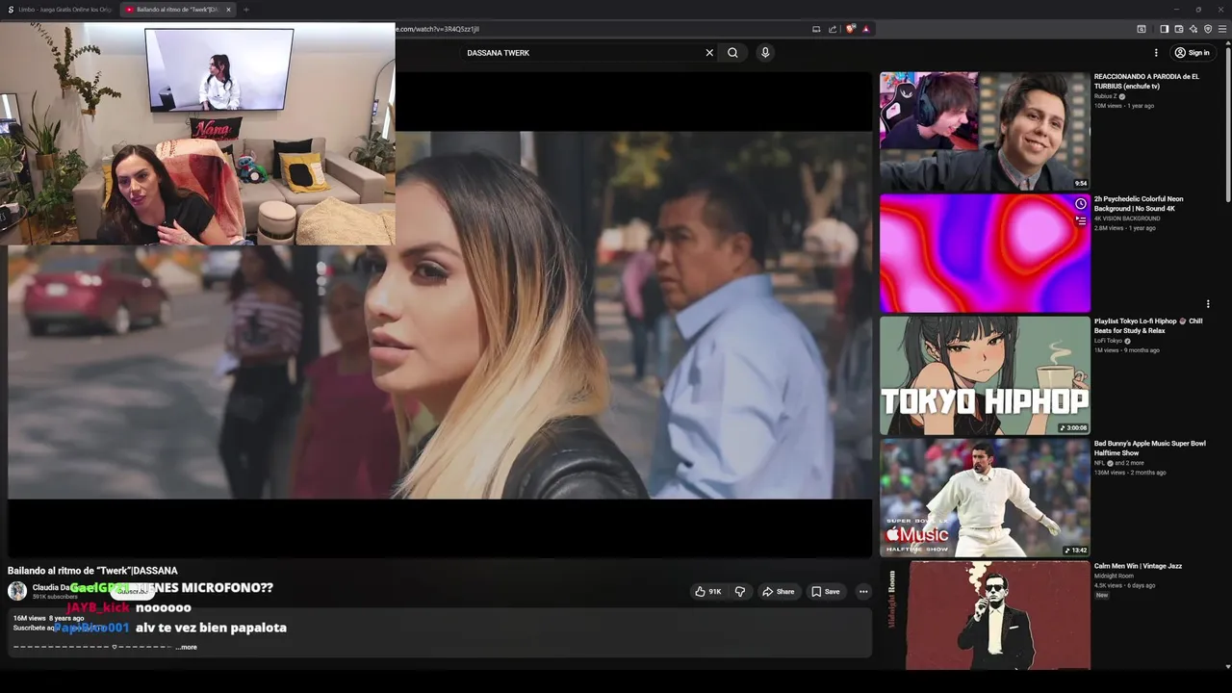
Task: Click the Share button under video
Action: point(778,592)
